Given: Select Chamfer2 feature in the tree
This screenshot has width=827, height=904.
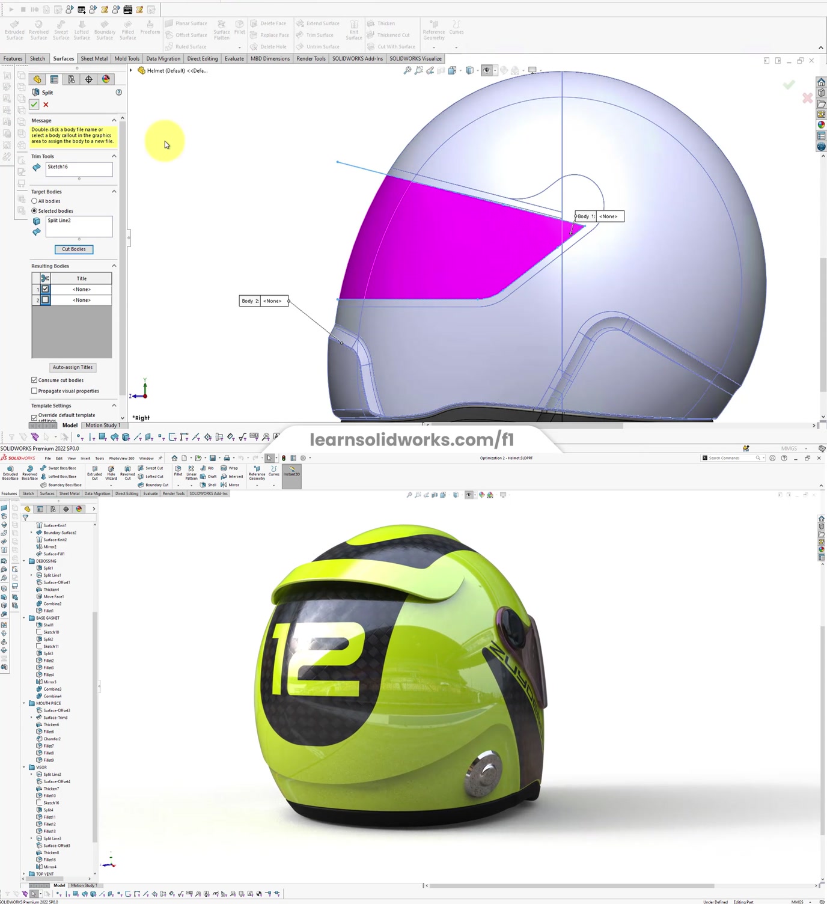Looking at the screenshot, I should [x=52, y=739].
